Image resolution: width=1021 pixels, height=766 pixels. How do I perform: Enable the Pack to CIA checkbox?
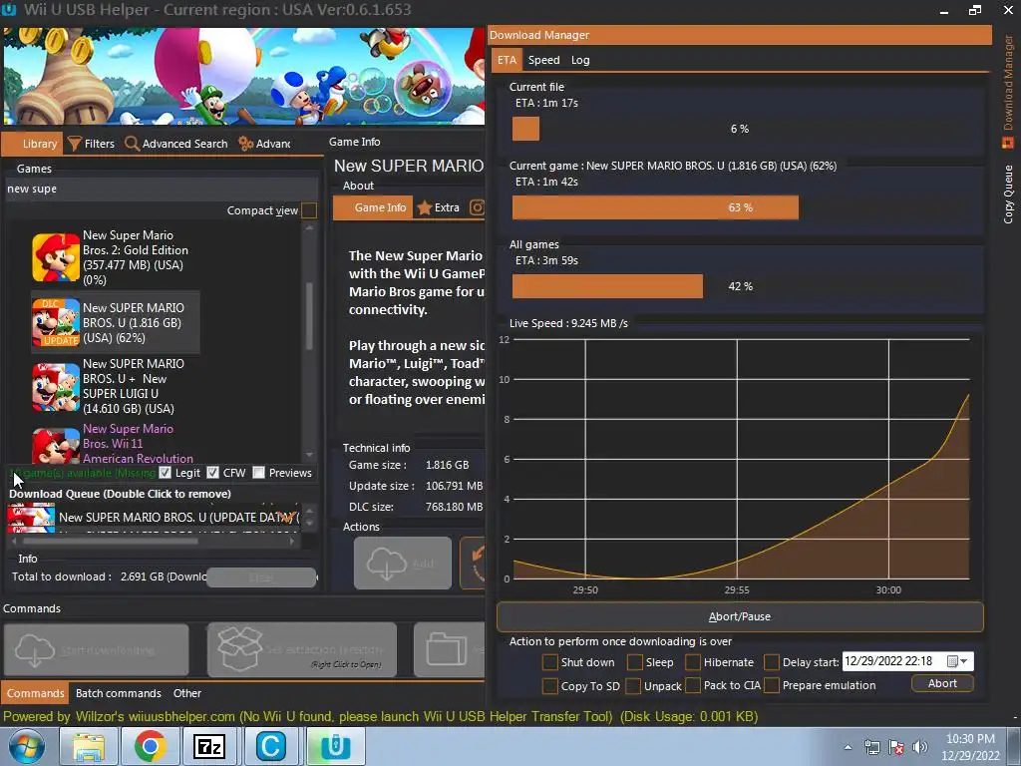[693, 686]
